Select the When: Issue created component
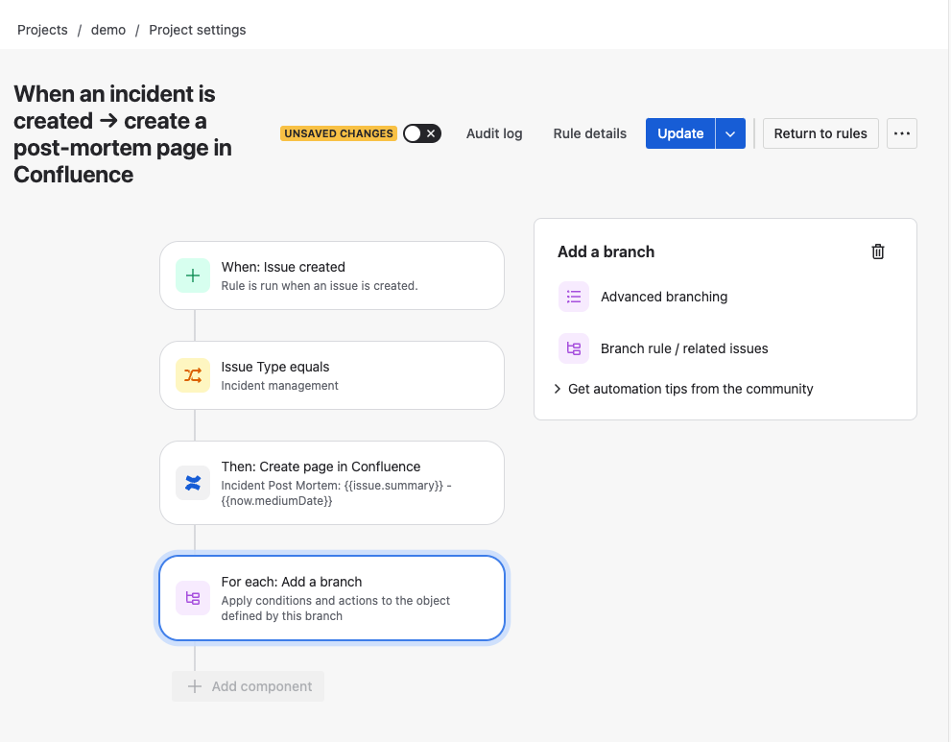 pos(332,275)
